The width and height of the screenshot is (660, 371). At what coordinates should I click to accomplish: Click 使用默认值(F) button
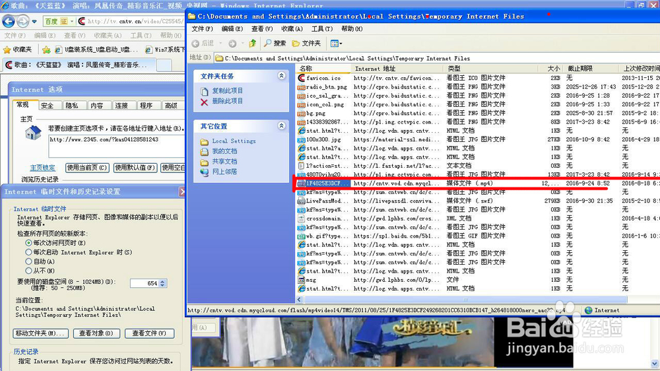point(135,168)
